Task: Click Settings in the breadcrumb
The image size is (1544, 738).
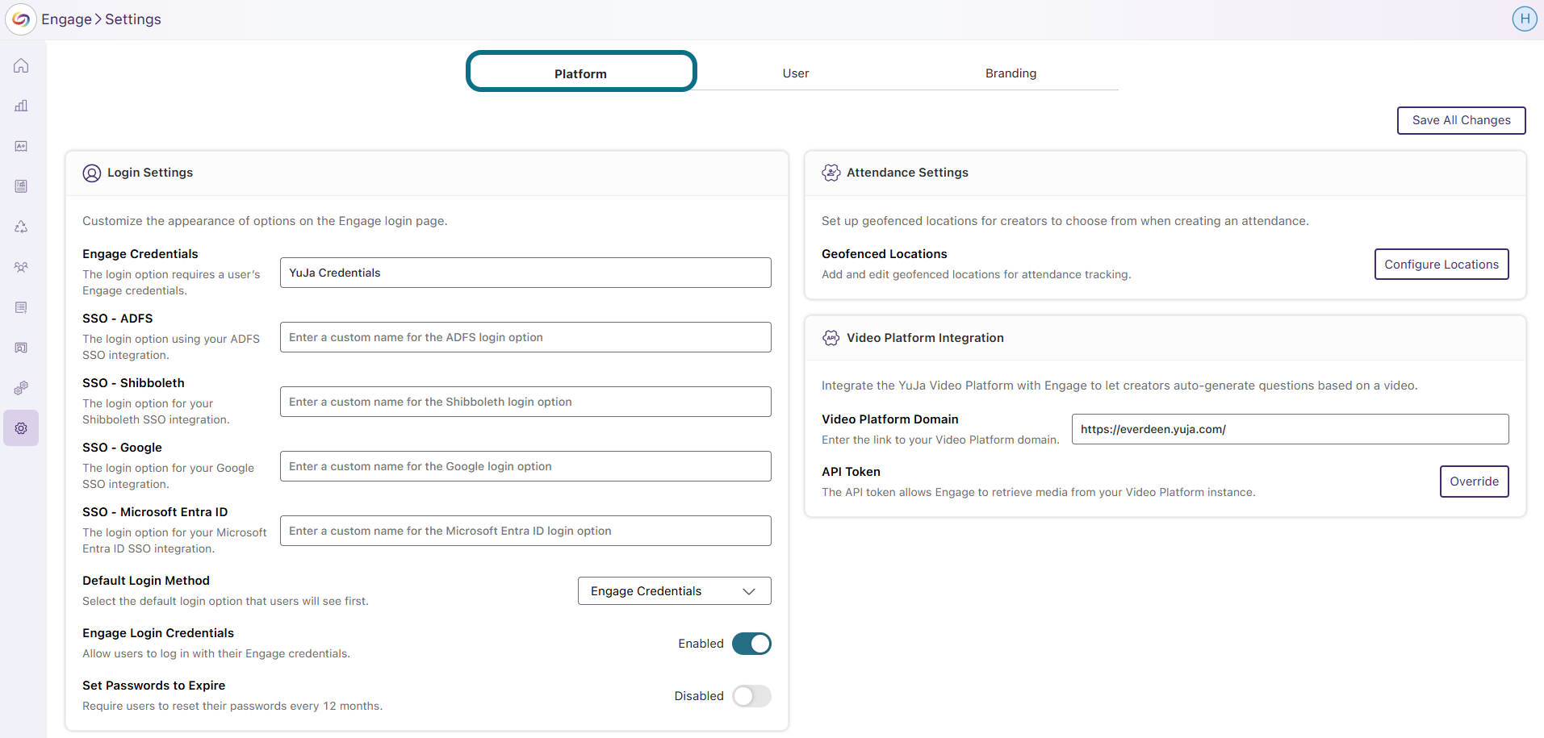Action: tap(133, 19)
